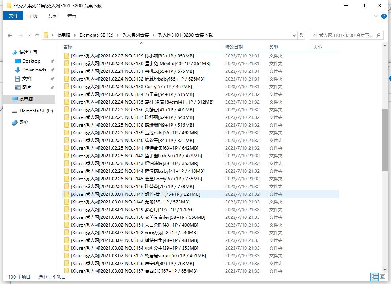The image size is (391, 284).
Task: Switch to large thumbnails view icon
Action: click(383, 277)
